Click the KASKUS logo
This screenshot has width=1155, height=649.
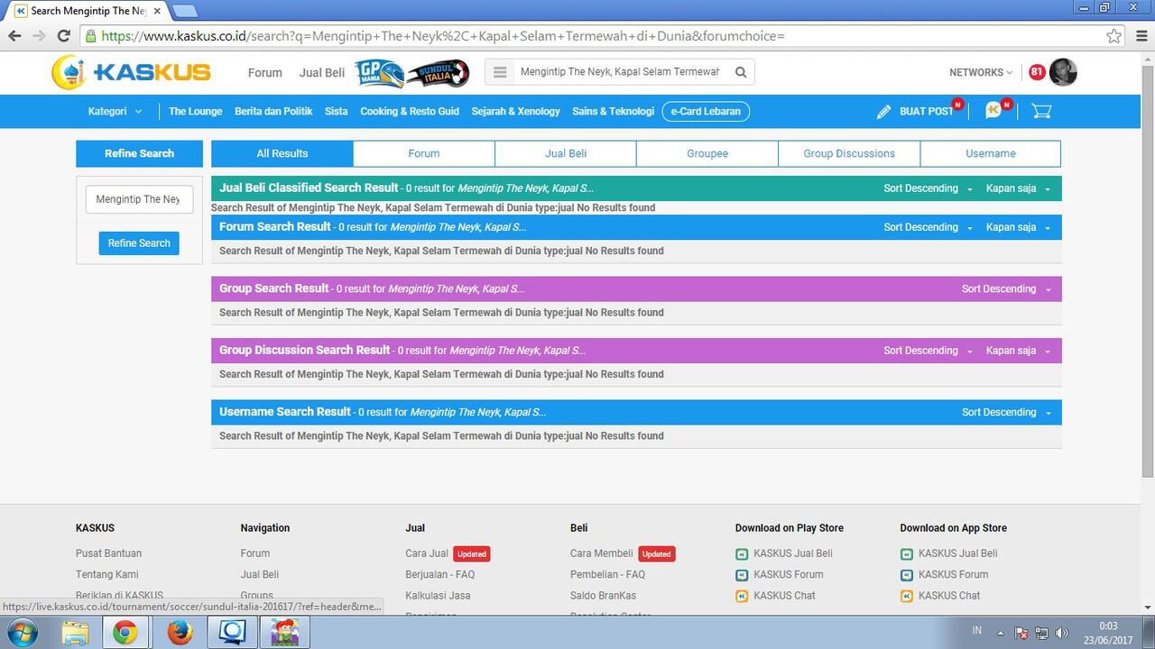click(131, 72)
